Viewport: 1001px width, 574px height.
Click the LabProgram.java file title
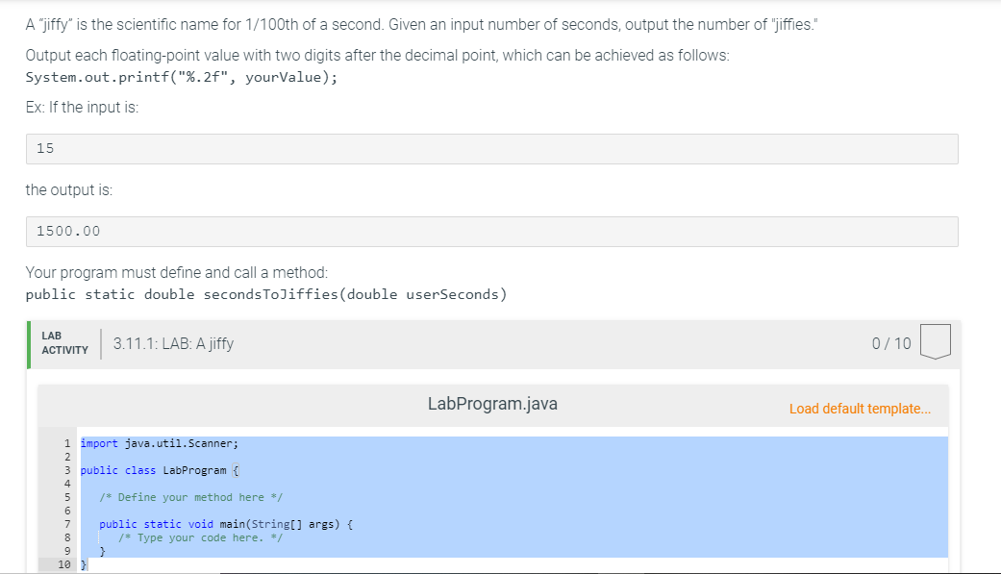coord(492,404)
